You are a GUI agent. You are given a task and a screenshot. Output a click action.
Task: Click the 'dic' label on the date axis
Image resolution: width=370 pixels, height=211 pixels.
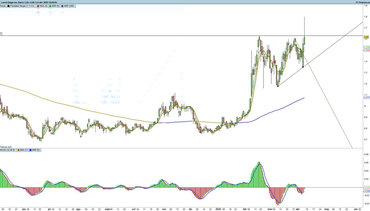point(190,209)
